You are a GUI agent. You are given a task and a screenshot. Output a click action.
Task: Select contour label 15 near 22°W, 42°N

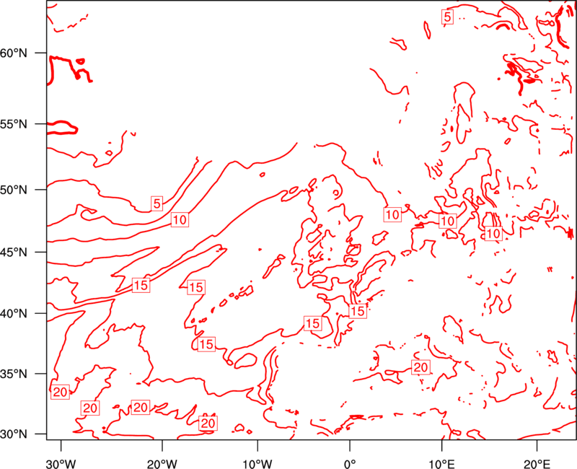141,285
